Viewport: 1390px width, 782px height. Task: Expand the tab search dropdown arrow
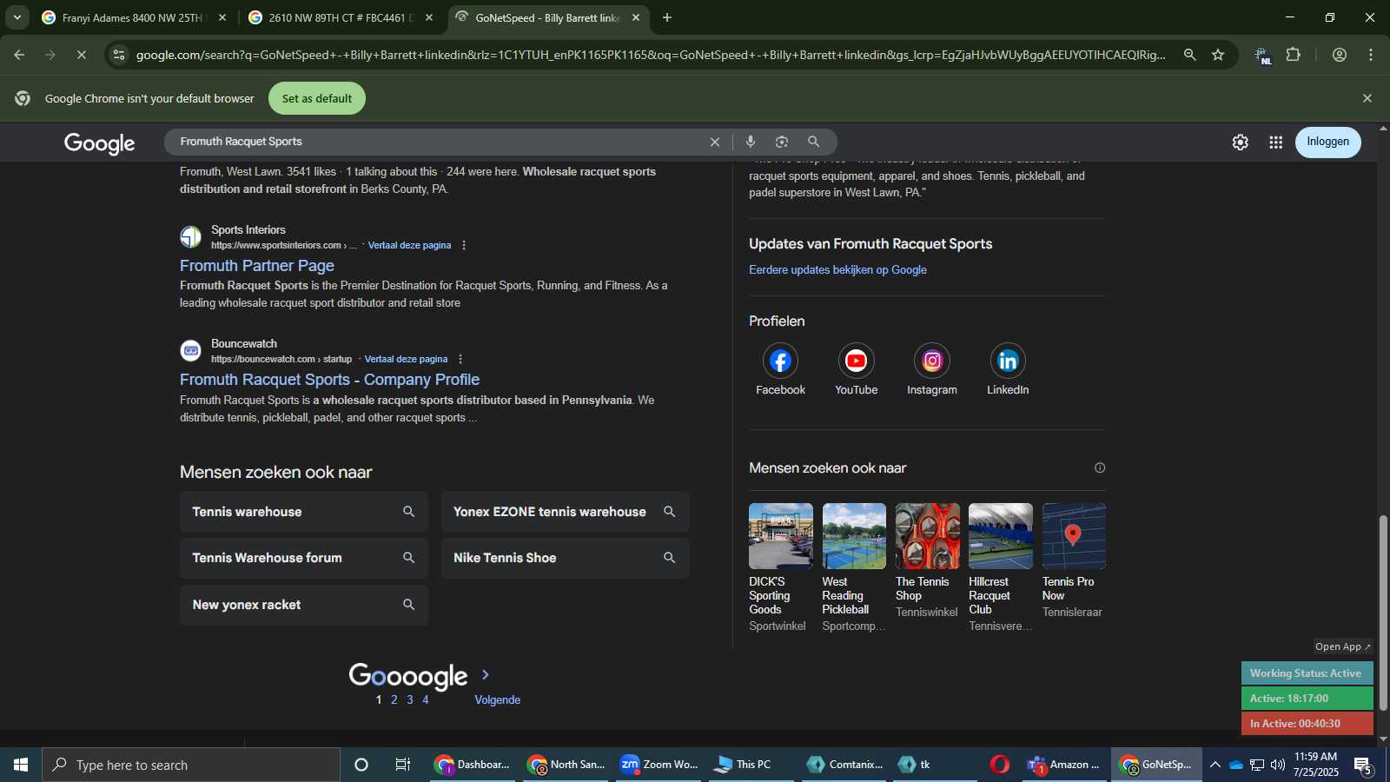coord(17,17)
